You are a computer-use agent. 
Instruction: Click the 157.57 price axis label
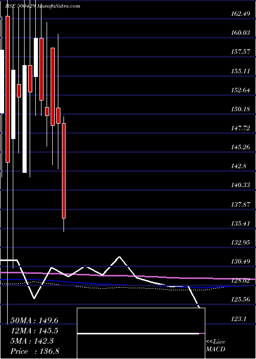[x=240, y=52]
